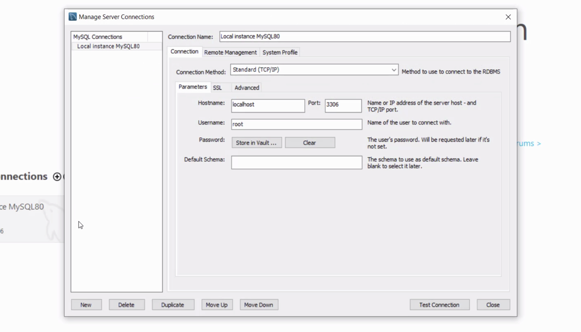
Task: Click the MySQL Workbench dolphin icon in title bar
Action: coord(73,17)
